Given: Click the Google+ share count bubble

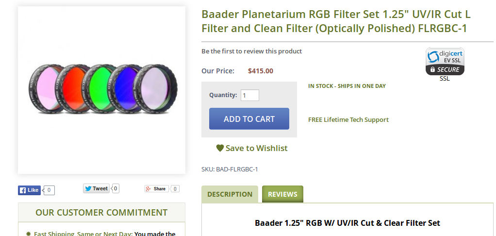Looking at the screenshot, I should point(175,189).
